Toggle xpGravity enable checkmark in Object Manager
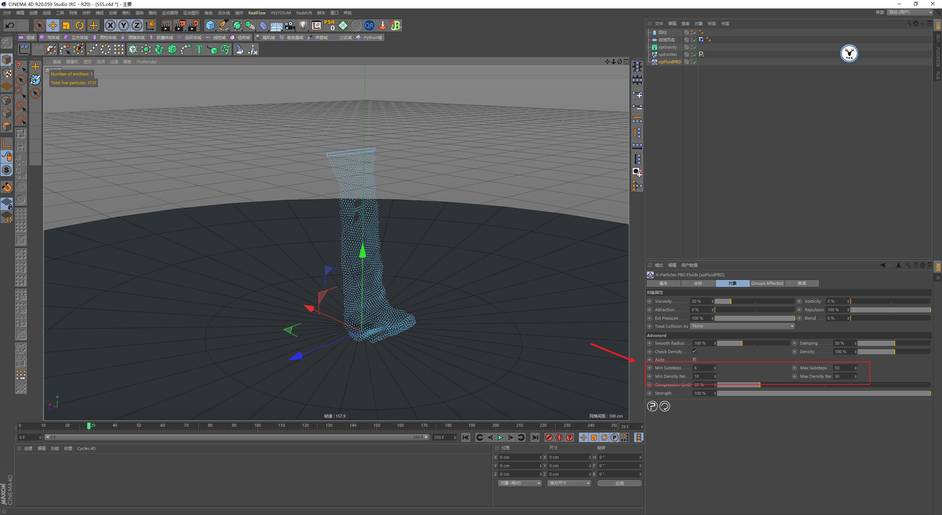The width and height of the screenshot is (942, 515). coord(695,47)
